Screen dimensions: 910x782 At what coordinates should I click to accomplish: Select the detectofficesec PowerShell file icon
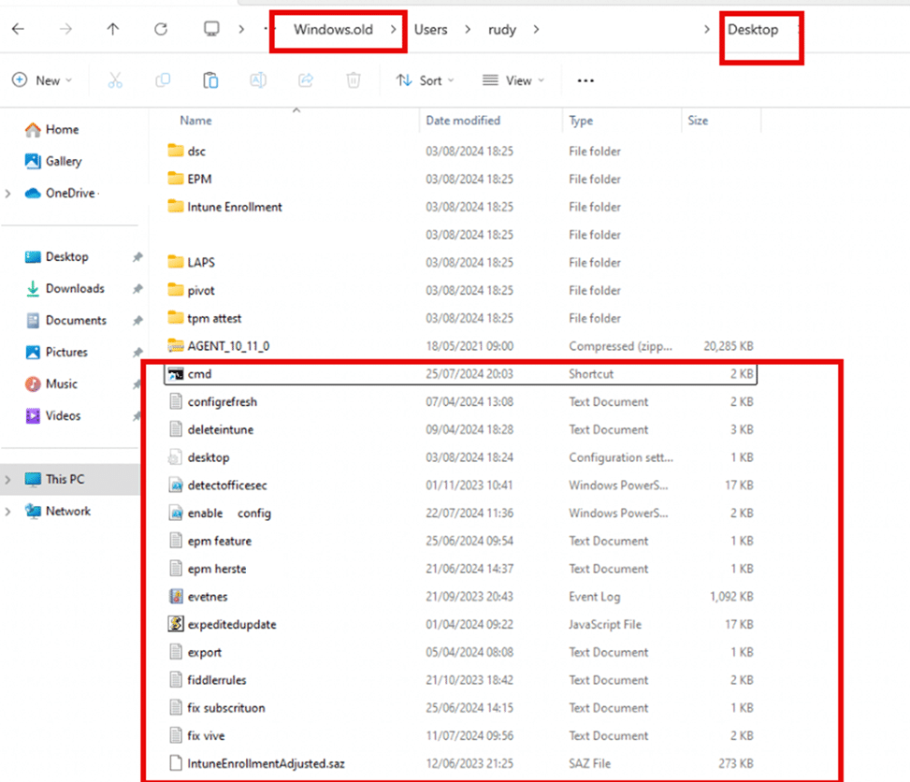point(175,485)
